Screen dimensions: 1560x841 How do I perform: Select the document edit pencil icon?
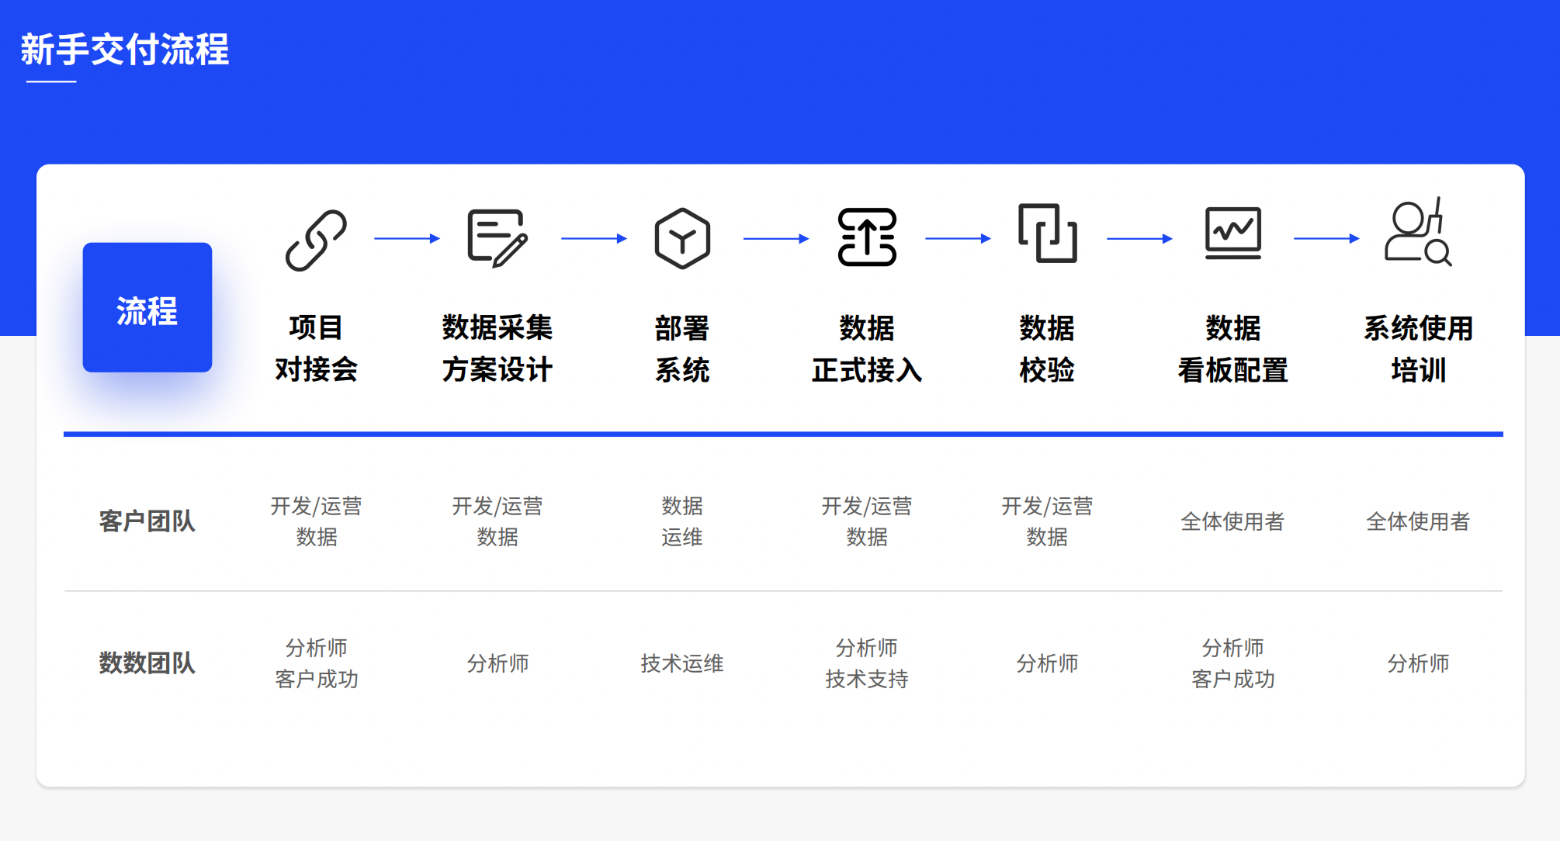(497, 238)
